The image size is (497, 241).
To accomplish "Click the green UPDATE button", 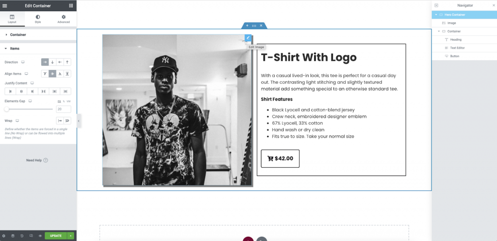I will tap(56, 236).
